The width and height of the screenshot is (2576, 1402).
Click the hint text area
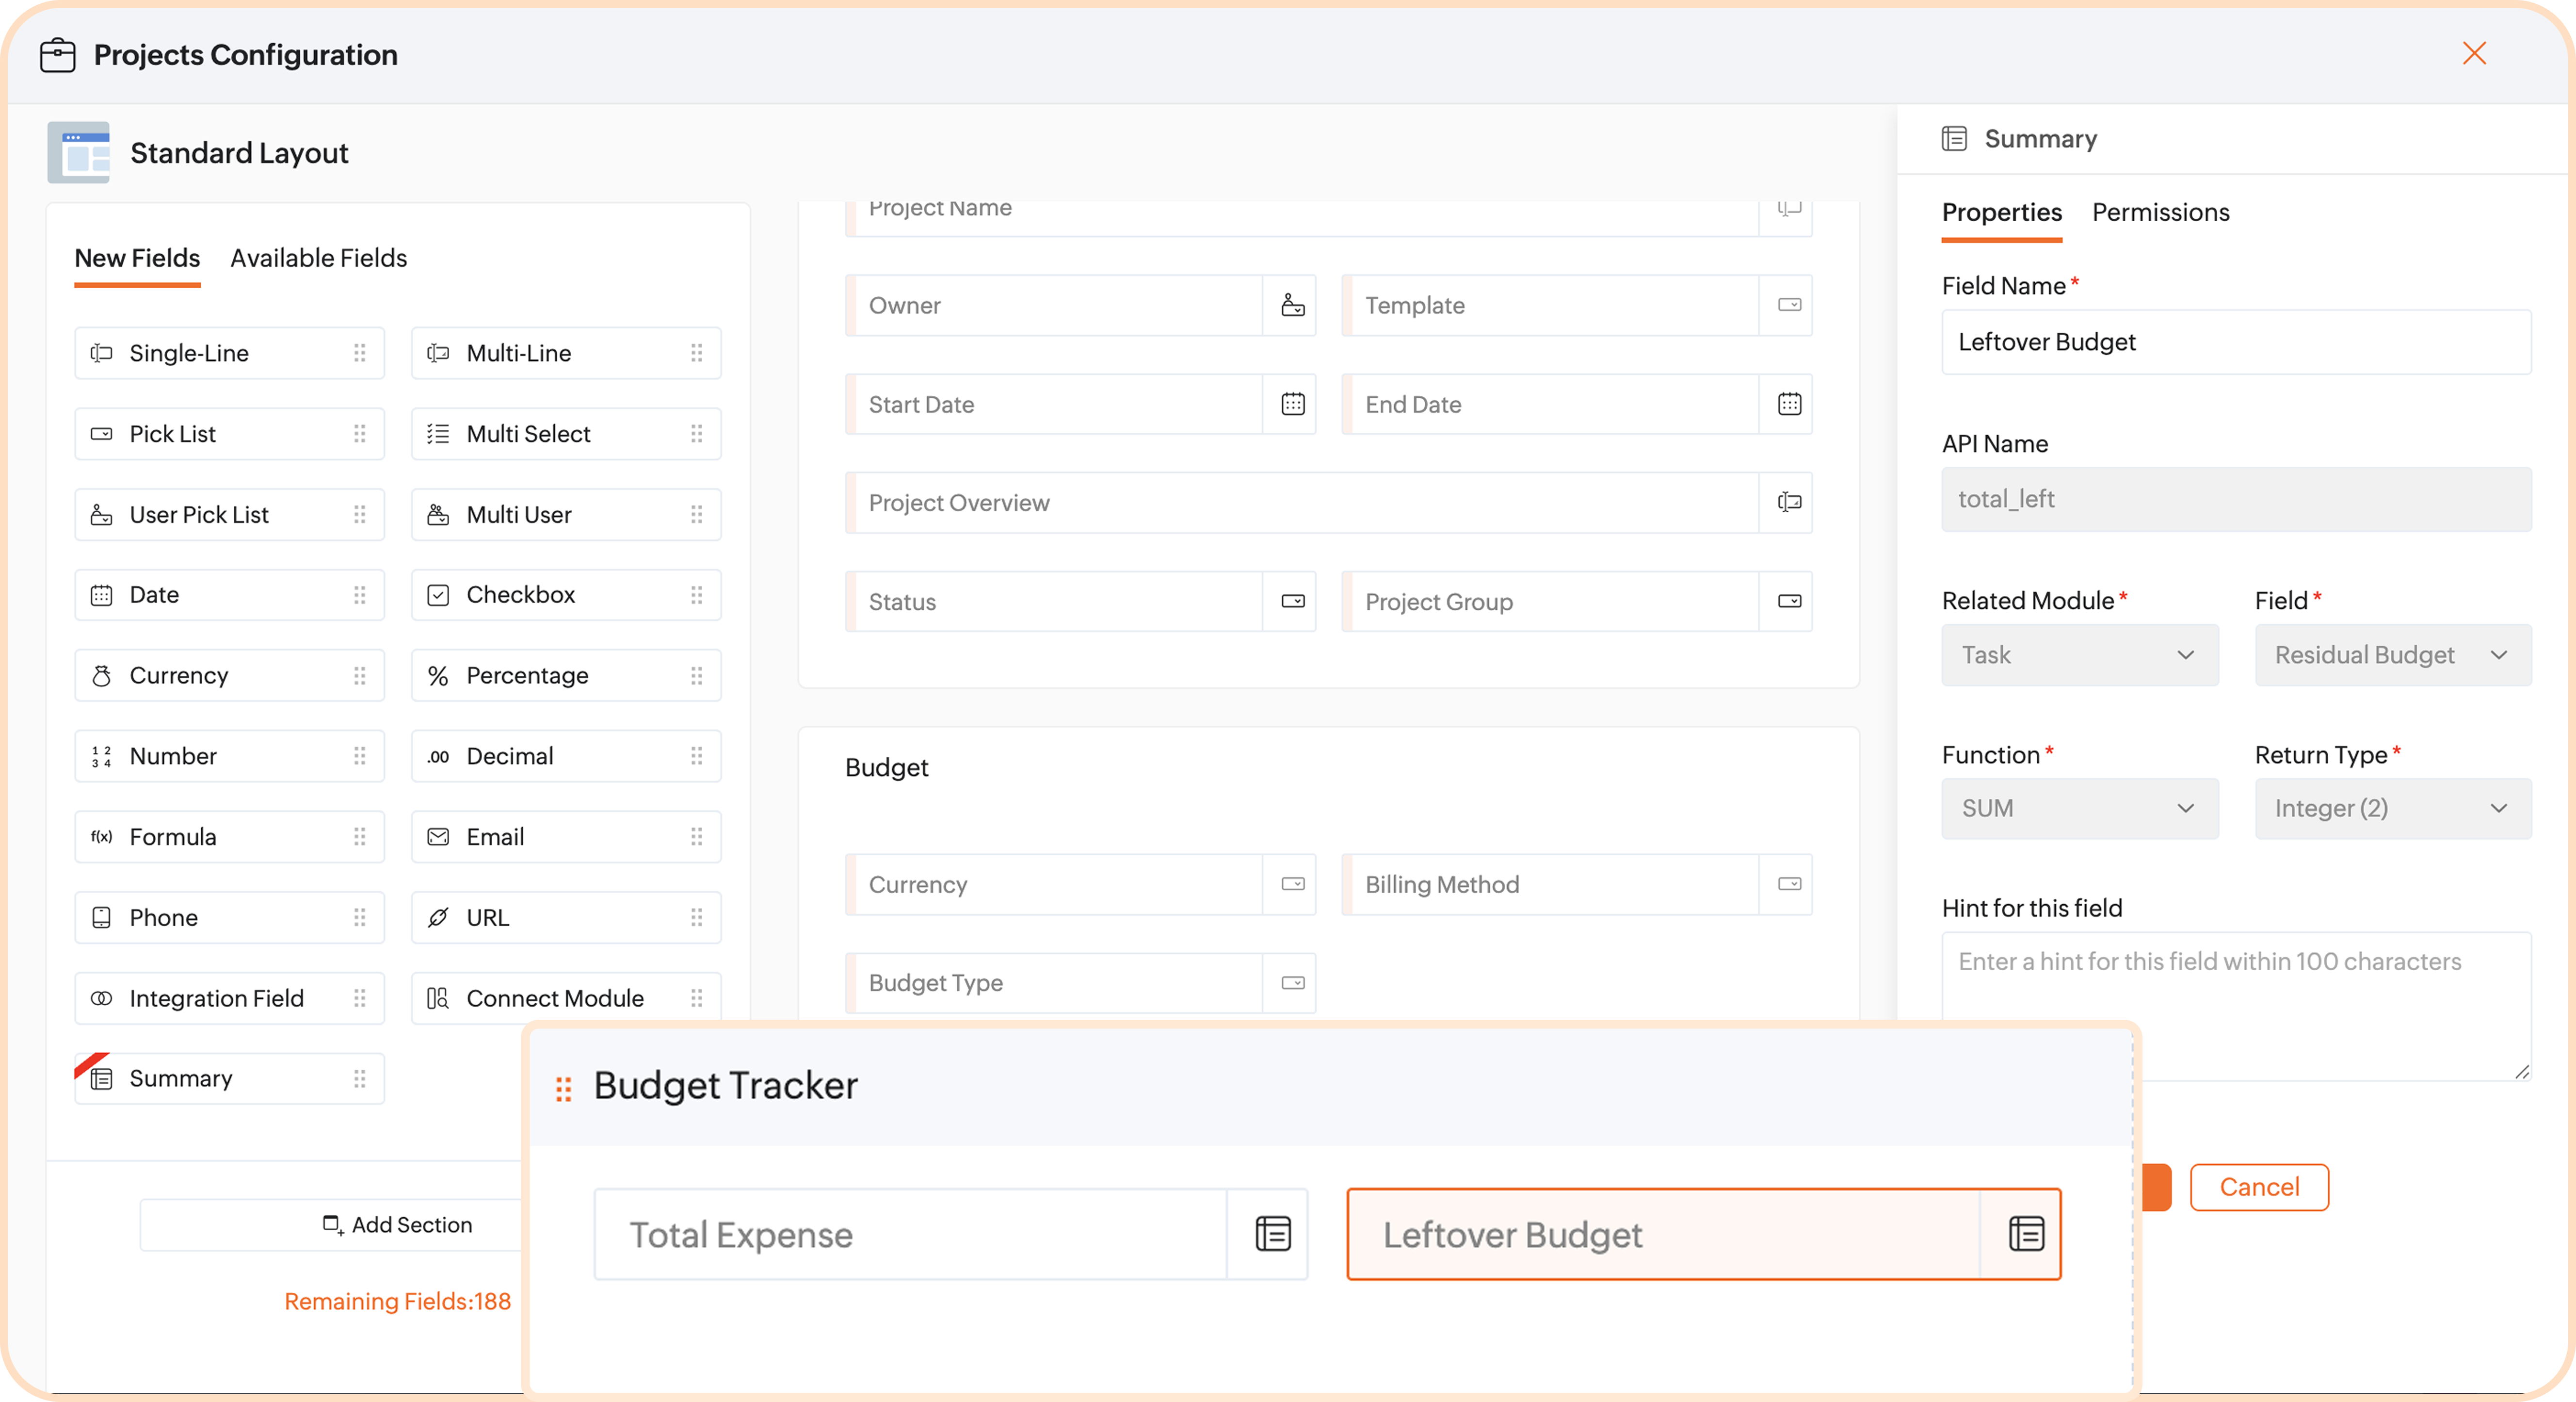[2235, 1006]
